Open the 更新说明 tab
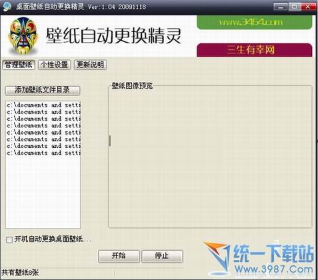The image size is (318, 280). coord(90,65)
